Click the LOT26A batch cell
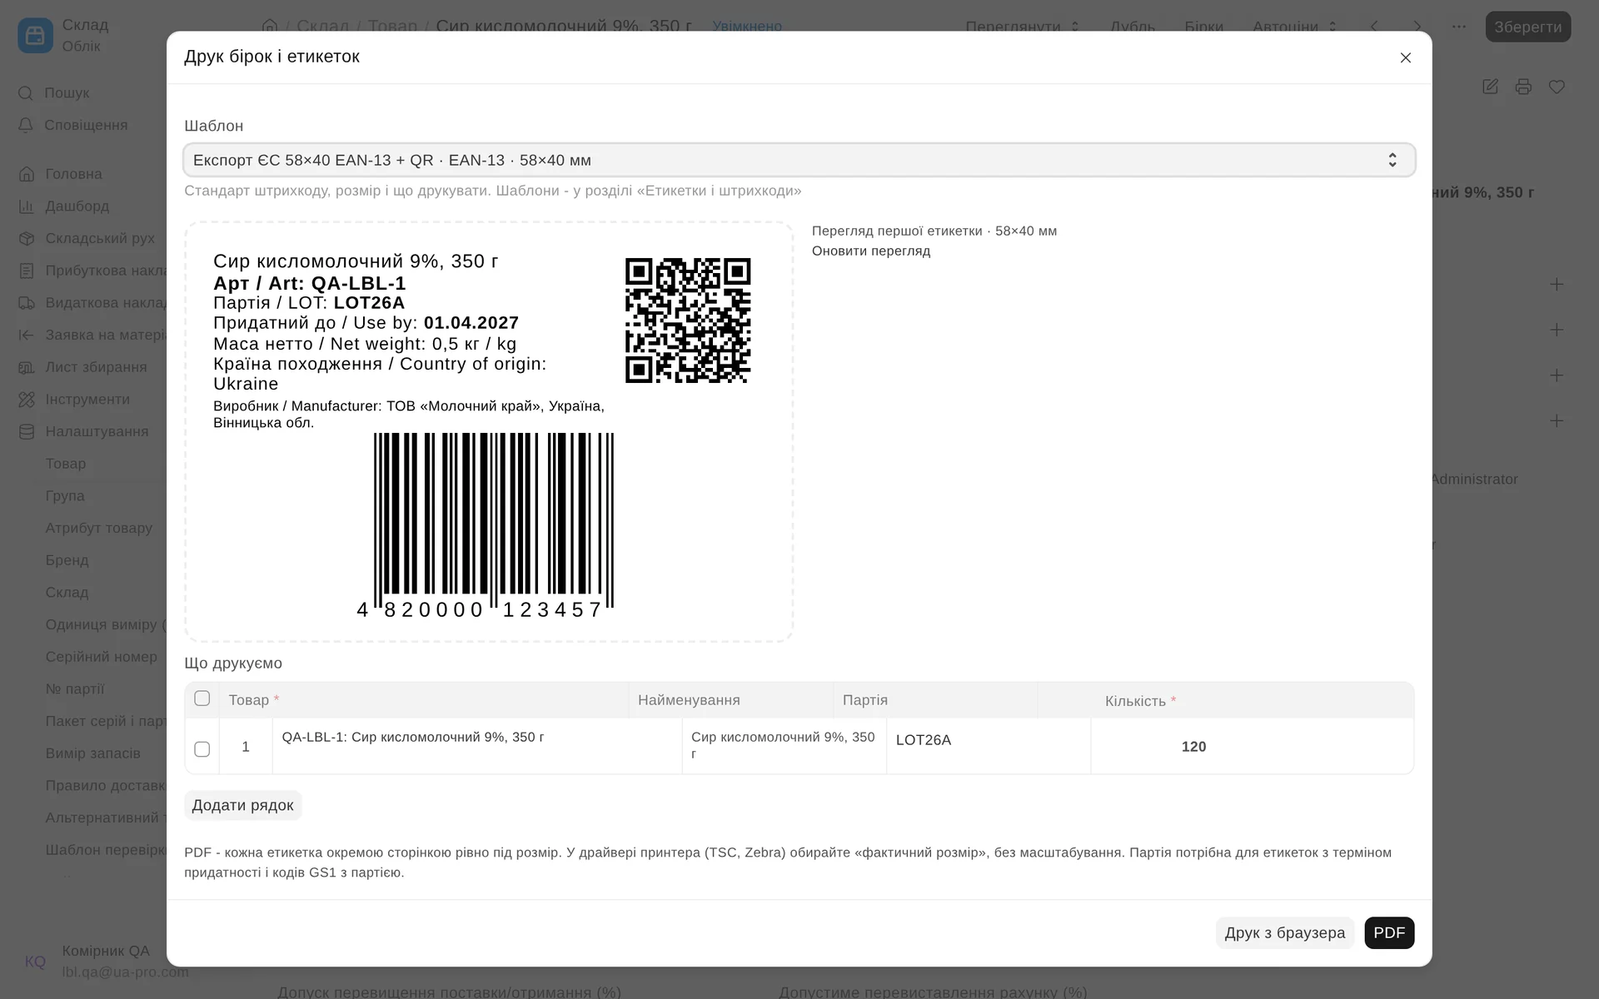The height and width of the screenshot is (999, 1599). click(x=989, y=746)
